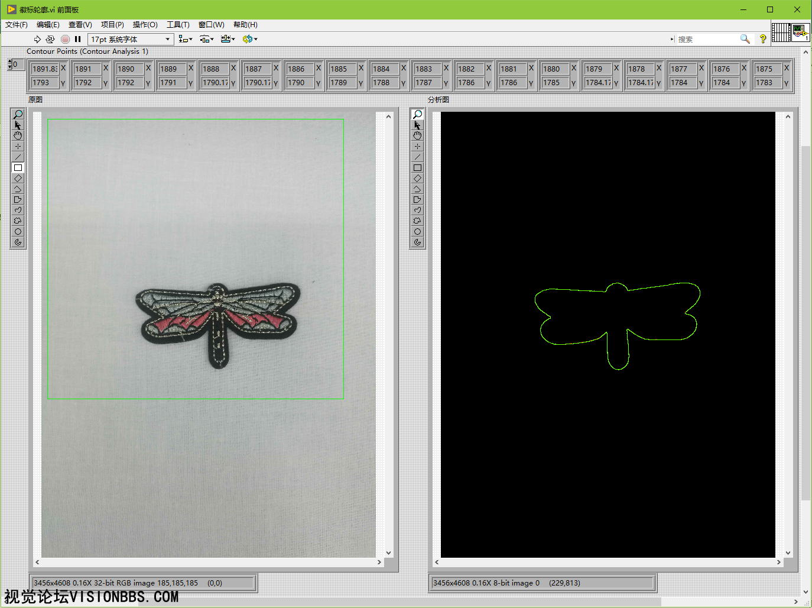Select the Oval tool in the 分析图 palette
The height and width of the screenshot is (608, 812).
tap(417, 231)
